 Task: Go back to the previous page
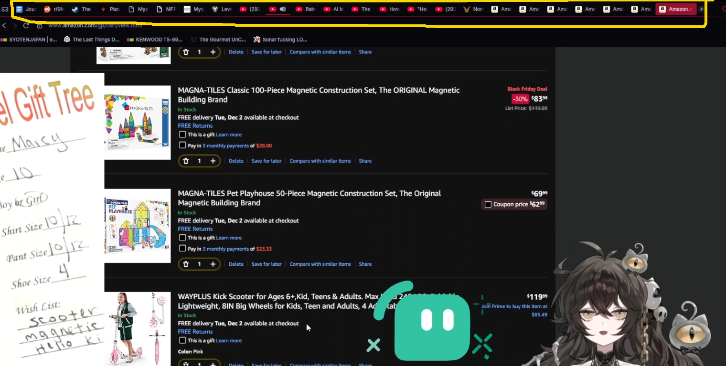[4, 25]
